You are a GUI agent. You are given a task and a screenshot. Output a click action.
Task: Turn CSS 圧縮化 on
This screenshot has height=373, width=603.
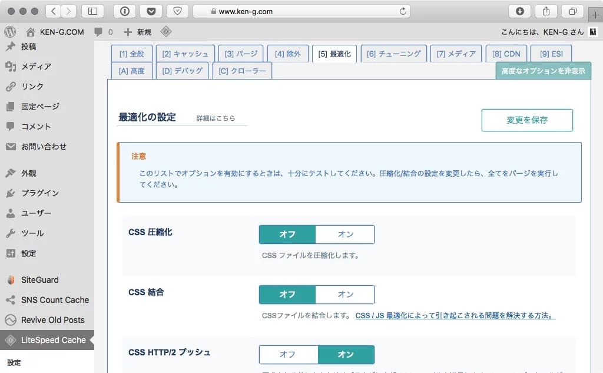pyautogui.click(x=345, y=235)
